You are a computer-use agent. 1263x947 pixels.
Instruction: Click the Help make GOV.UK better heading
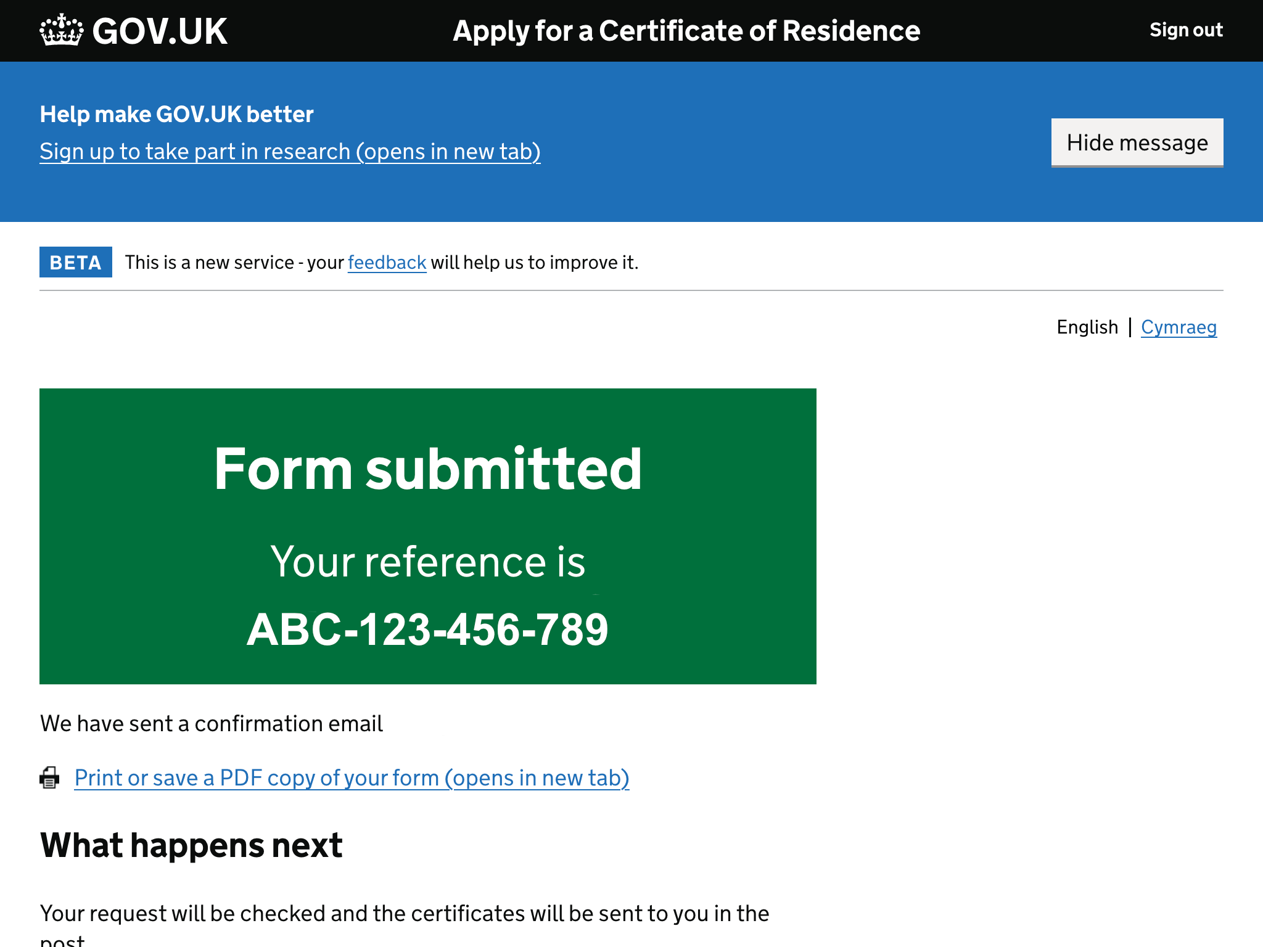click(176, 115)
